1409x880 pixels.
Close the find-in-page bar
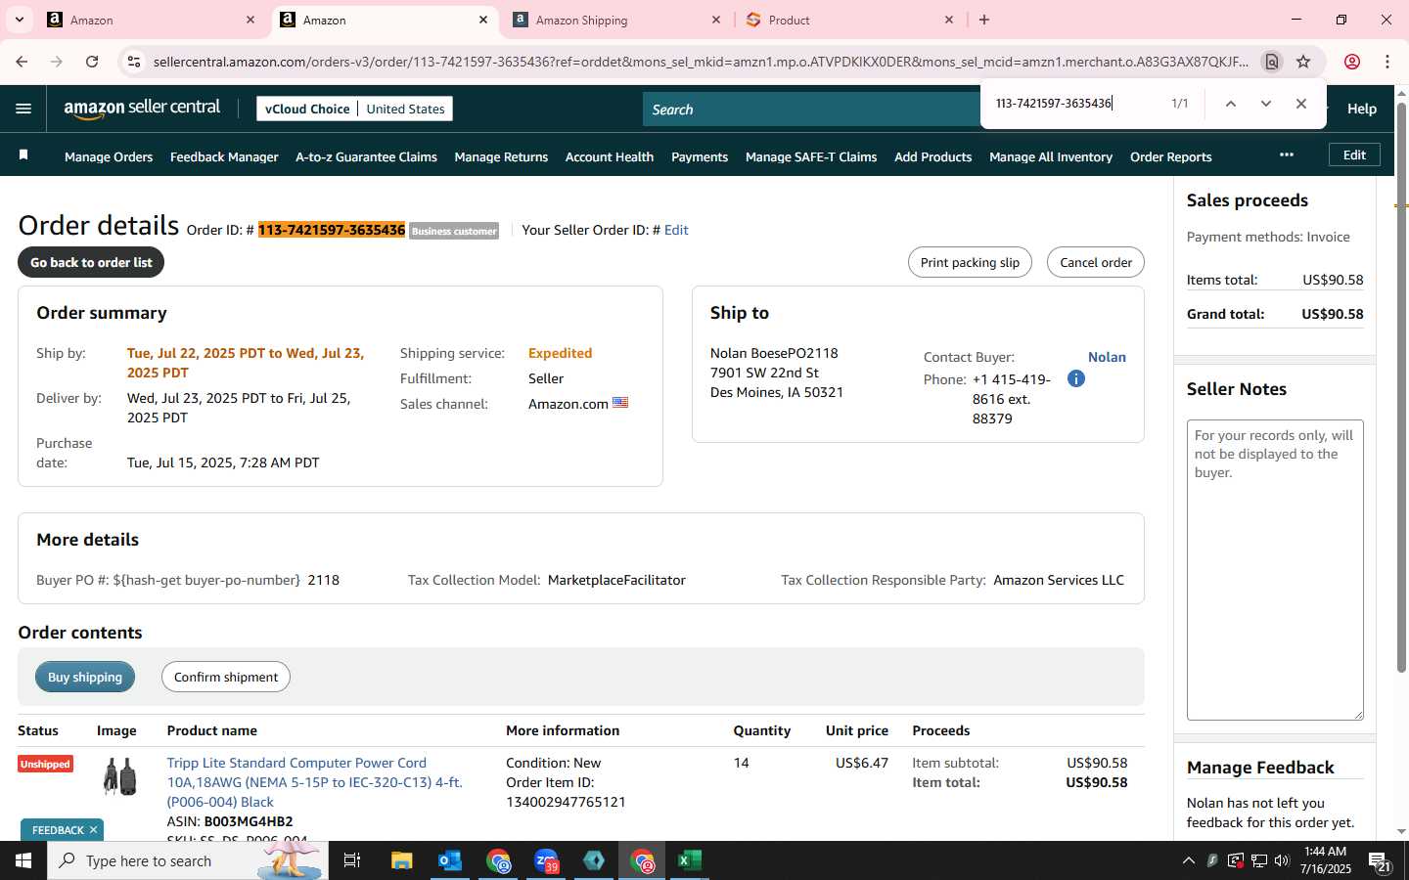click(1301, 104)
